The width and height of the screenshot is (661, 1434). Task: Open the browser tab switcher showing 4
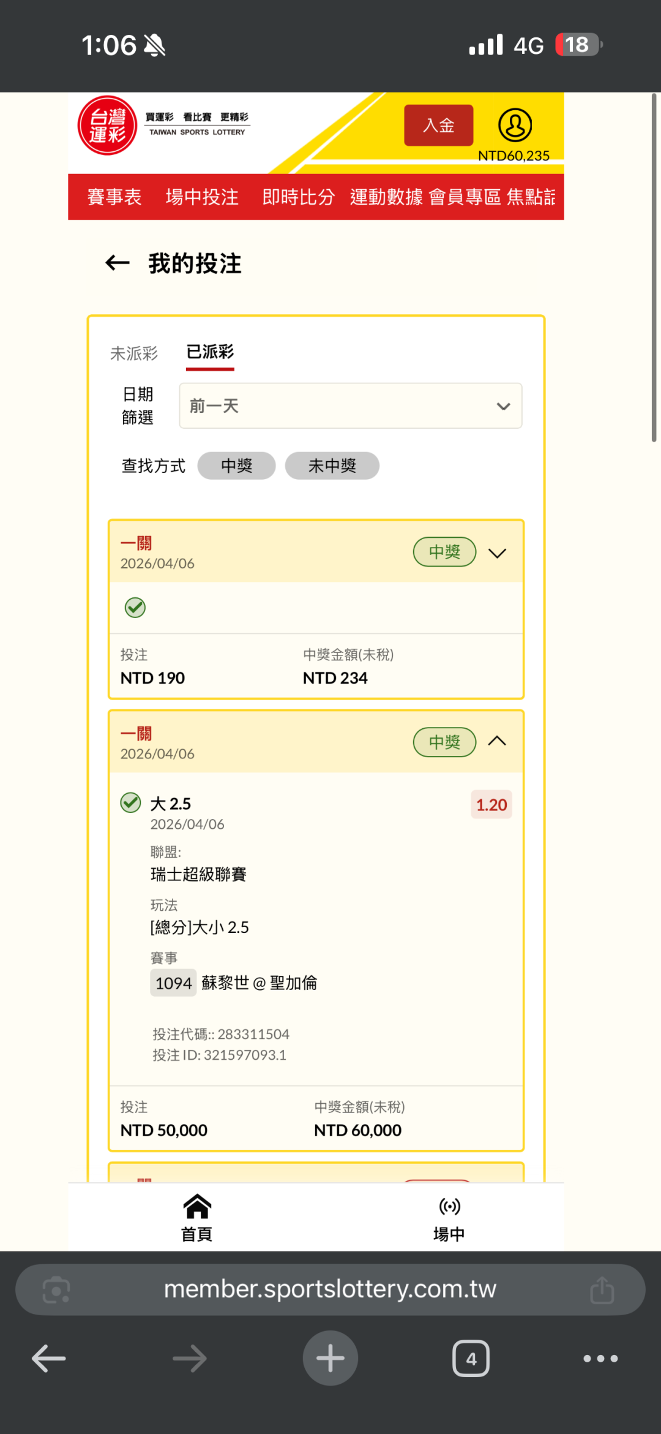click(x=471, y=1358)
